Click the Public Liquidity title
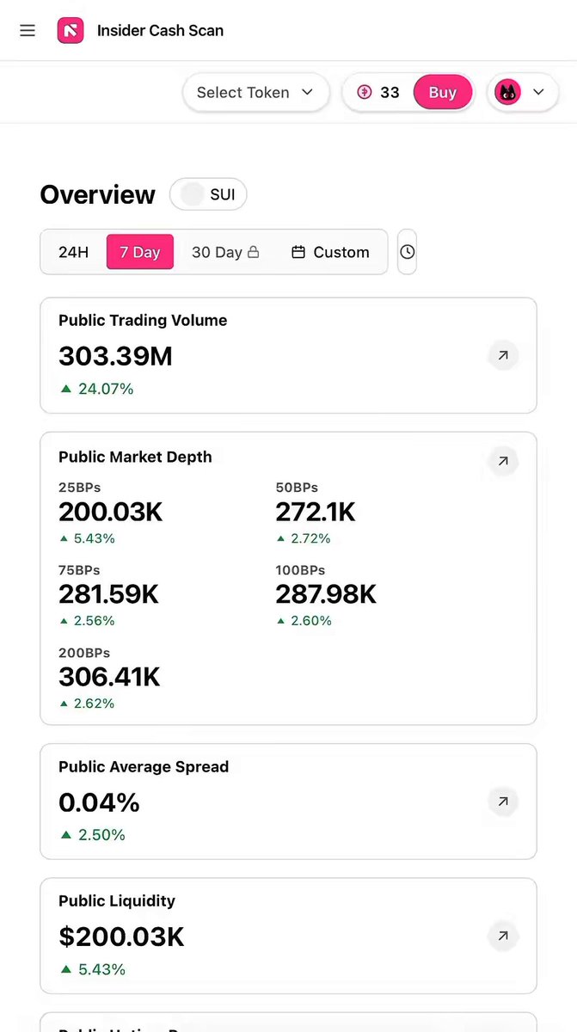The image size is (577, 1032). (x=117, y=900)
